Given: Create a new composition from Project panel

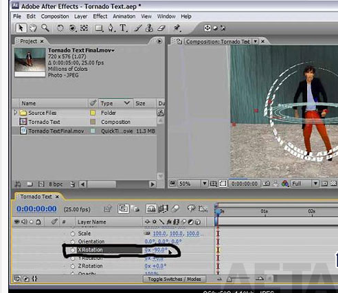Looking at the screenshot, I should [x=41, y=184].
